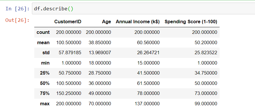255x111 pixels.
Task: Click the Spending Score (1-100) column header
Action: (191, 22)
